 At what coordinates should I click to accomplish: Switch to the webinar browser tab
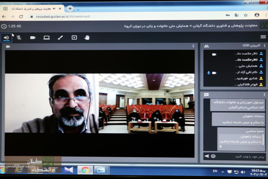[32, 9]
